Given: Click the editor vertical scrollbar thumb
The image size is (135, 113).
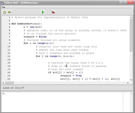Looking at the screenshot, I should tap(131, 35).
